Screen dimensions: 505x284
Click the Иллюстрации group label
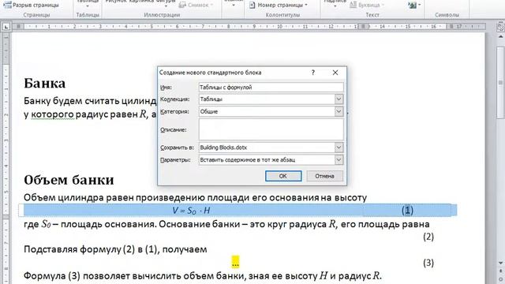162,15
